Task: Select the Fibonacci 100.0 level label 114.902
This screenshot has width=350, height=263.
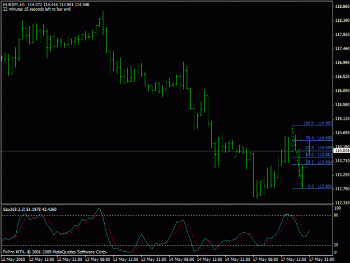Action: pos(318,123)
